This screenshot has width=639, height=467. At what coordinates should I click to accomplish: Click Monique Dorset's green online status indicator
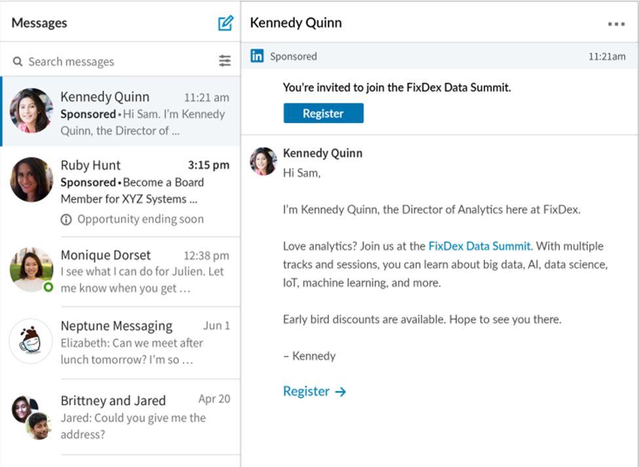(x=48, y=287)
